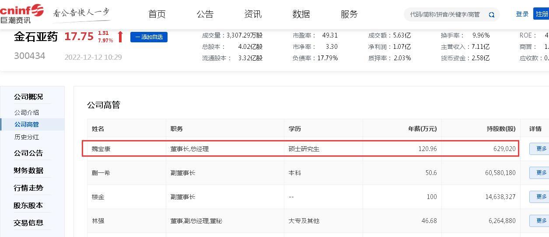Click the stock name 金石亚药
Viewport: 549px width, 237px height.
coord(36,37)
